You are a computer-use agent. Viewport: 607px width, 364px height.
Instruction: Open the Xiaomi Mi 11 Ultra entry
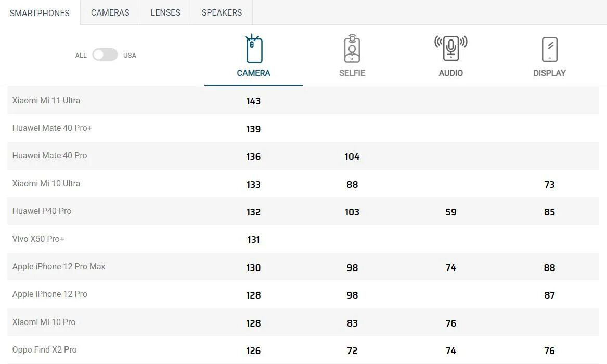pyautogui.click(x=46, y=101)
